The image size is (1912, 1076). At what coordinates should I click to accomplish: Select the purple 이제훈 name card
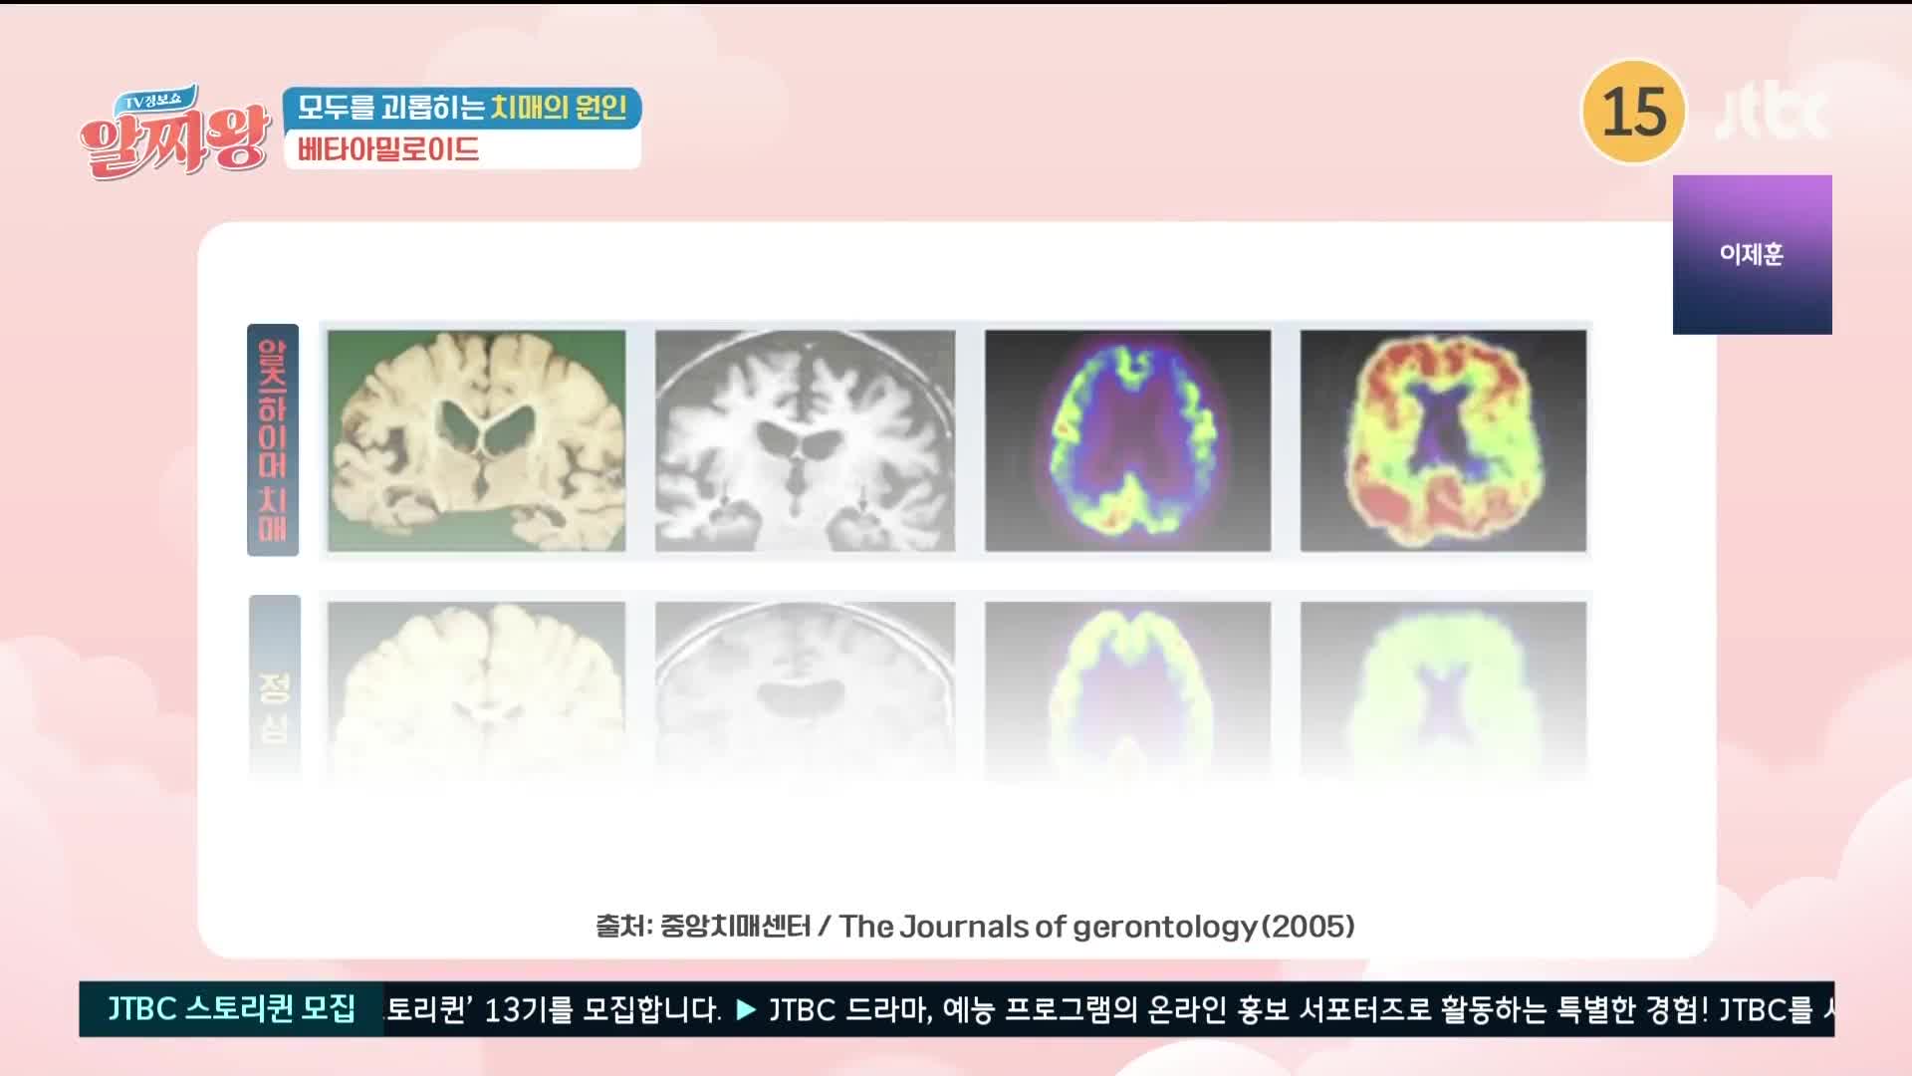click(x=1752, y=254)
